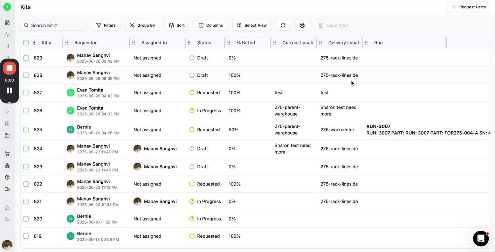Image resolution: width=495 pixels, height=252 pixels.
Task: Click the Status column header
Action: (204, 43)
